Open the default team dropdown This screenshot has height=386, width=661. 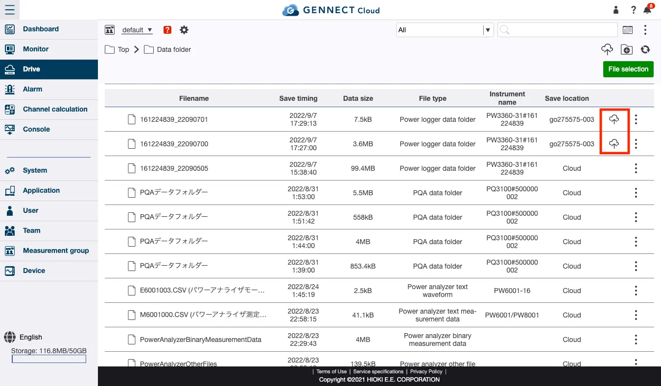tap(137, 30)
